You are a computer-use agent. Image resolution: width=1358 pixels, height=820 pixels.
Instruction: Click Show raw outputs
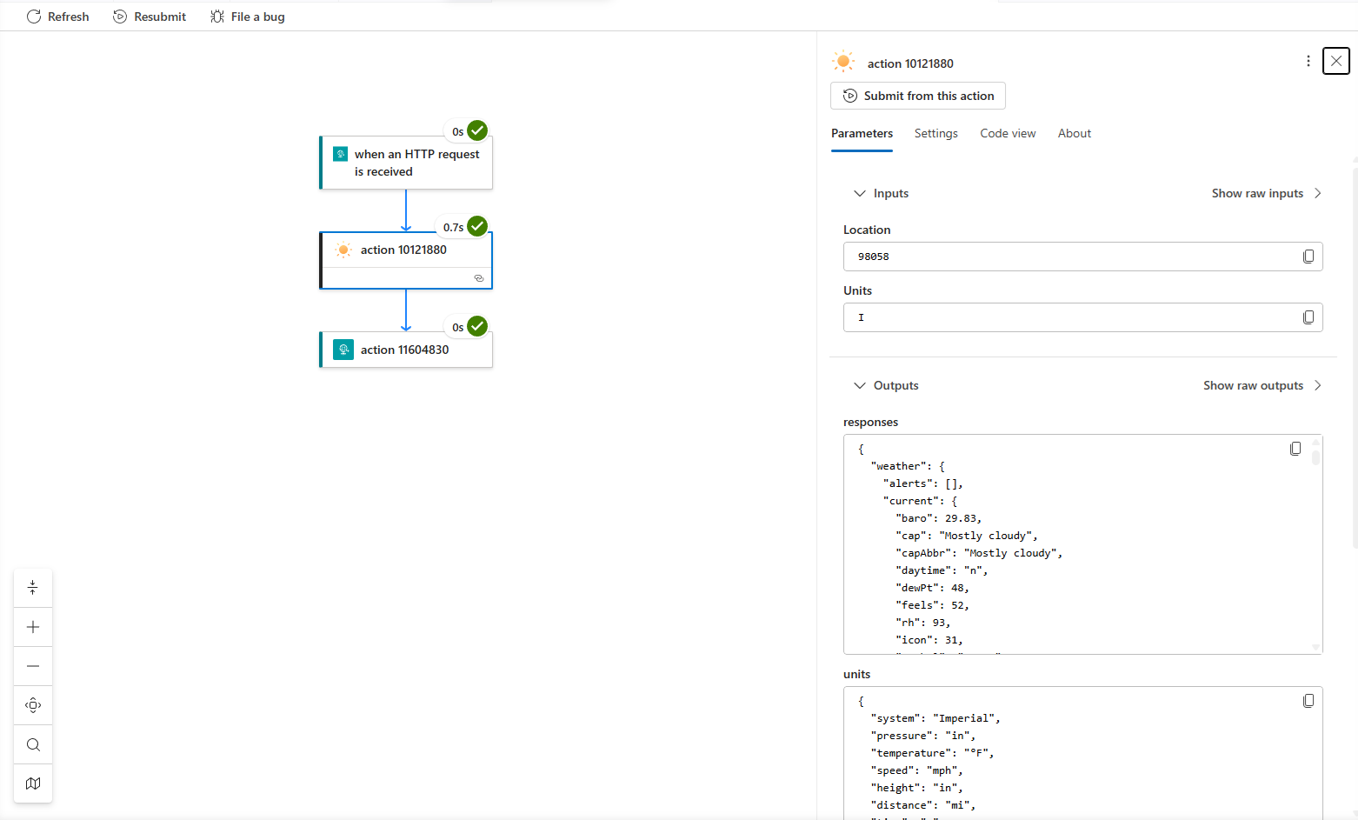tap(1253, 385)
